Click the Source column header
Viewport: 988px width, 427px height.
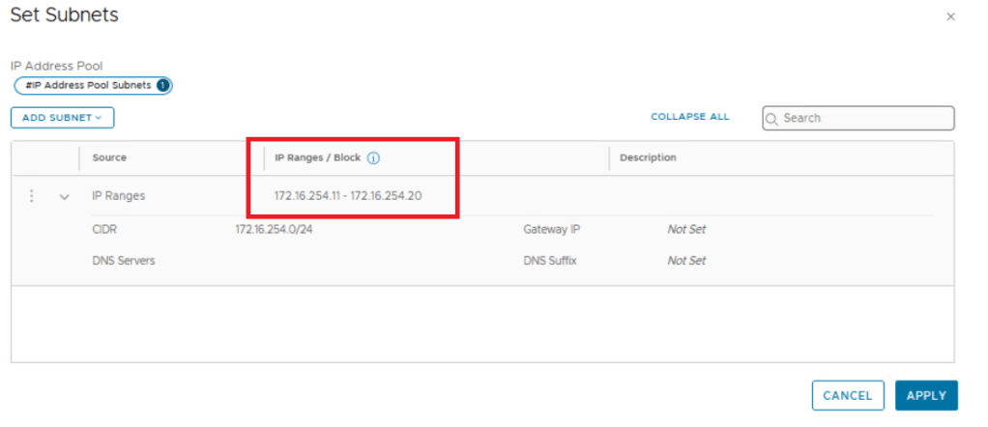[x=109, y=157]
